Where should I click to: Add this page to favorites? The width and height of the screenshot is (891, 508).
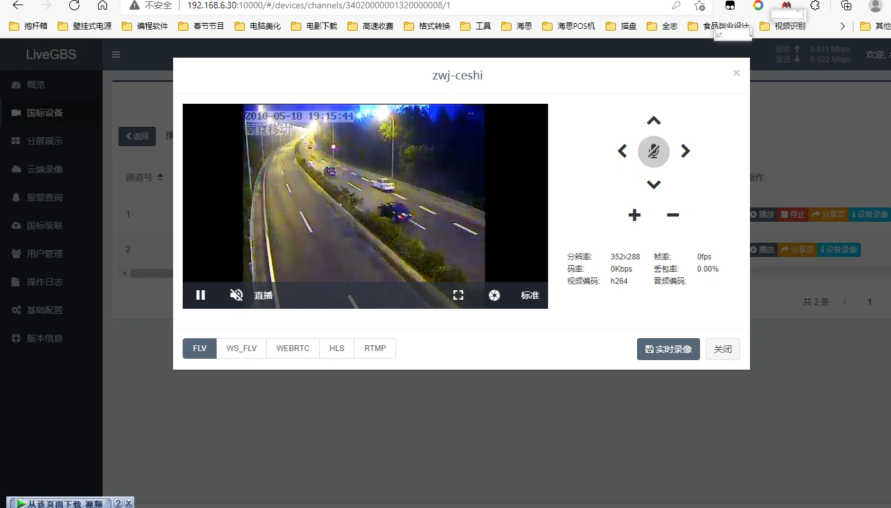coord(699,6)
